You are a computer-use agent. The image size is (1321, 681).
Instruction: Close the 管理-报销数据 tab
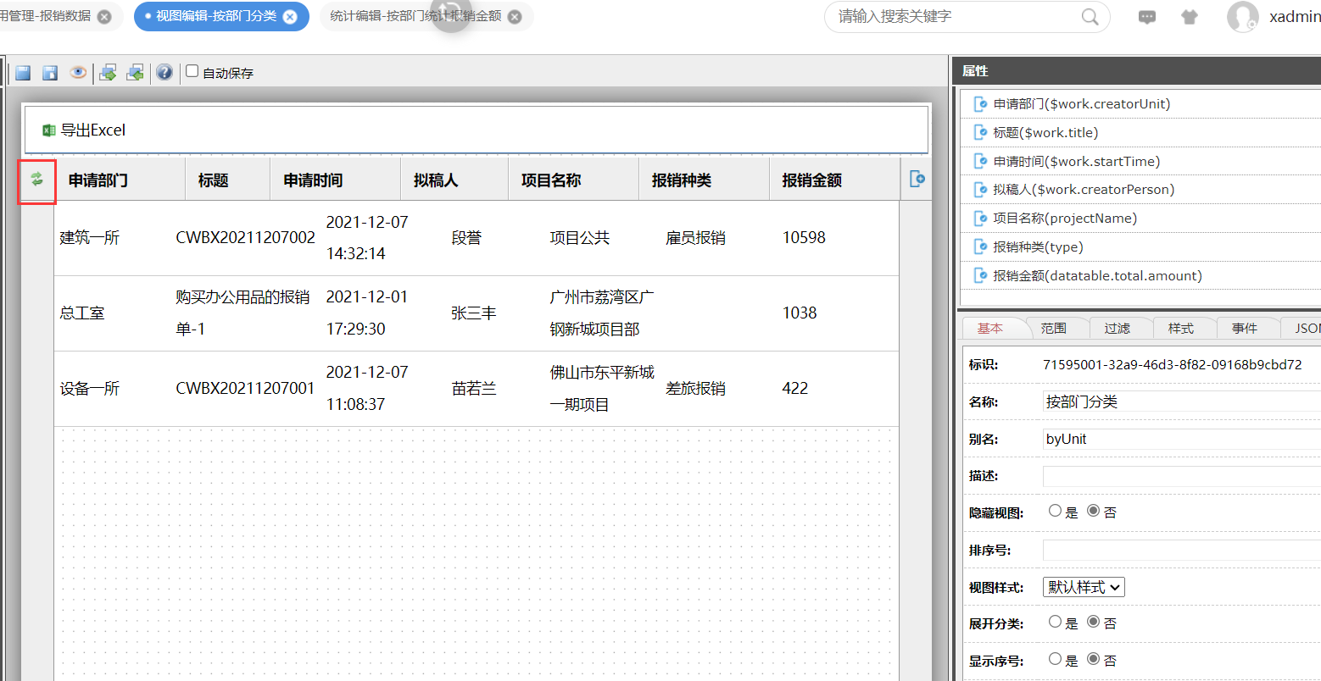104,17
